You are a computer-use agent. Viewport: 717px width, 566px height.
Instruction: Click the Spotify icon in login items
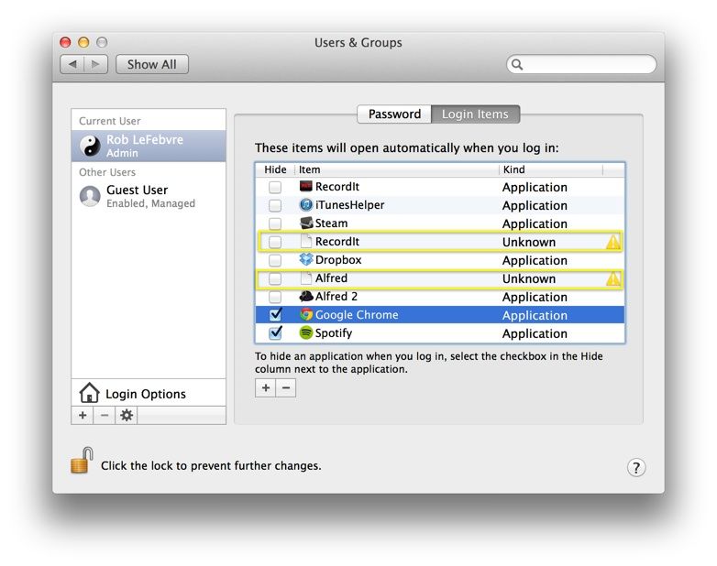coord(306,333)
